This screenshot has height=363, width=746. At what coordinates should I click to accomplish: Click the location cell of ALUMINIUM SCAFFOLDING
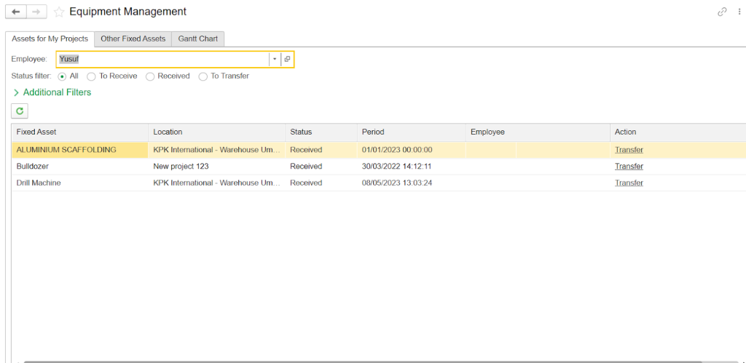click(217, 150)
